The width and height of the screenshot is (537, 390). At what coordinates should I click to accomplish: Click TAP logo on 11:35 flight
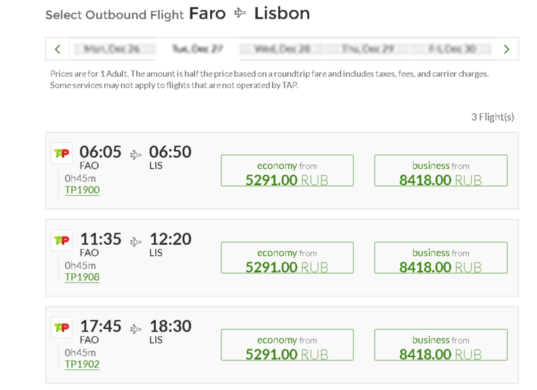click(62, 240)
